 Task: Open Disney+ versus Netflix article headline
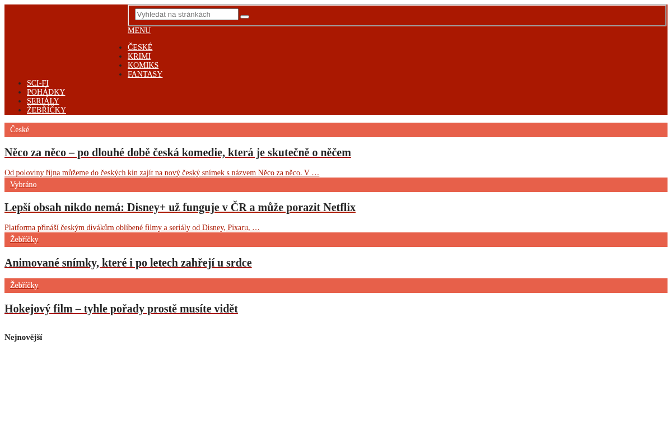[x=180, y=207]
